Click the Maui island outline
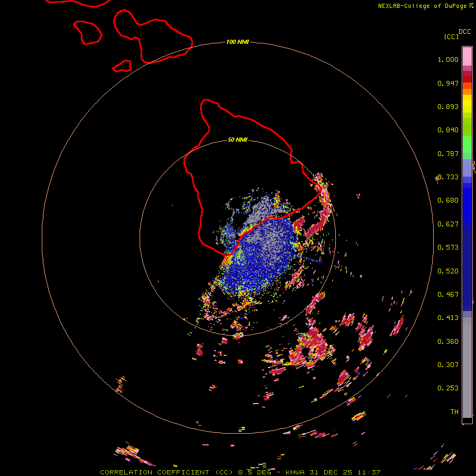This screenshot has width=476, height=476. point(153,36)
